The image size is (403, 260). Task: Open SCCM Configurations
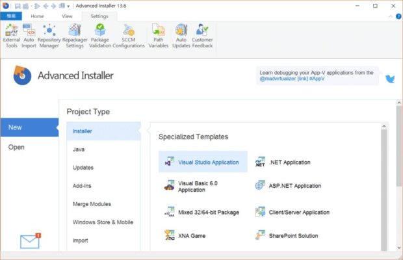coord(129,36)
